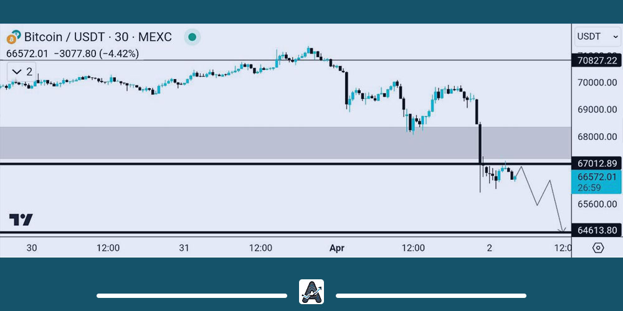
Task: Click the 30 date on time axis
Action: point(32,248)
